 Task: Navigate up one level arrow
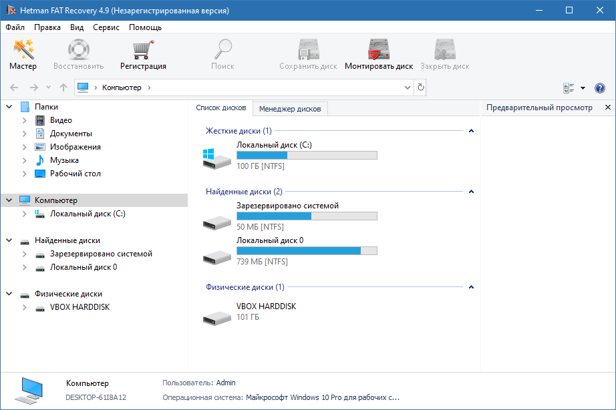pyautogui.click(x=63, y=87)
